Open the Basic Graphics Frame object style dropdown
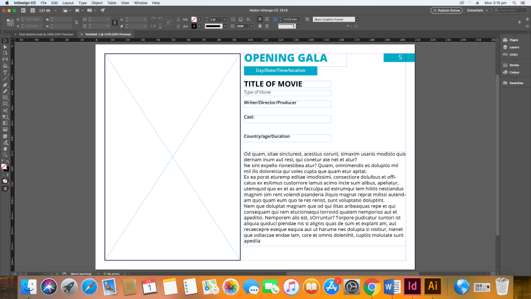Screen dimensions: 531x299 357,20
